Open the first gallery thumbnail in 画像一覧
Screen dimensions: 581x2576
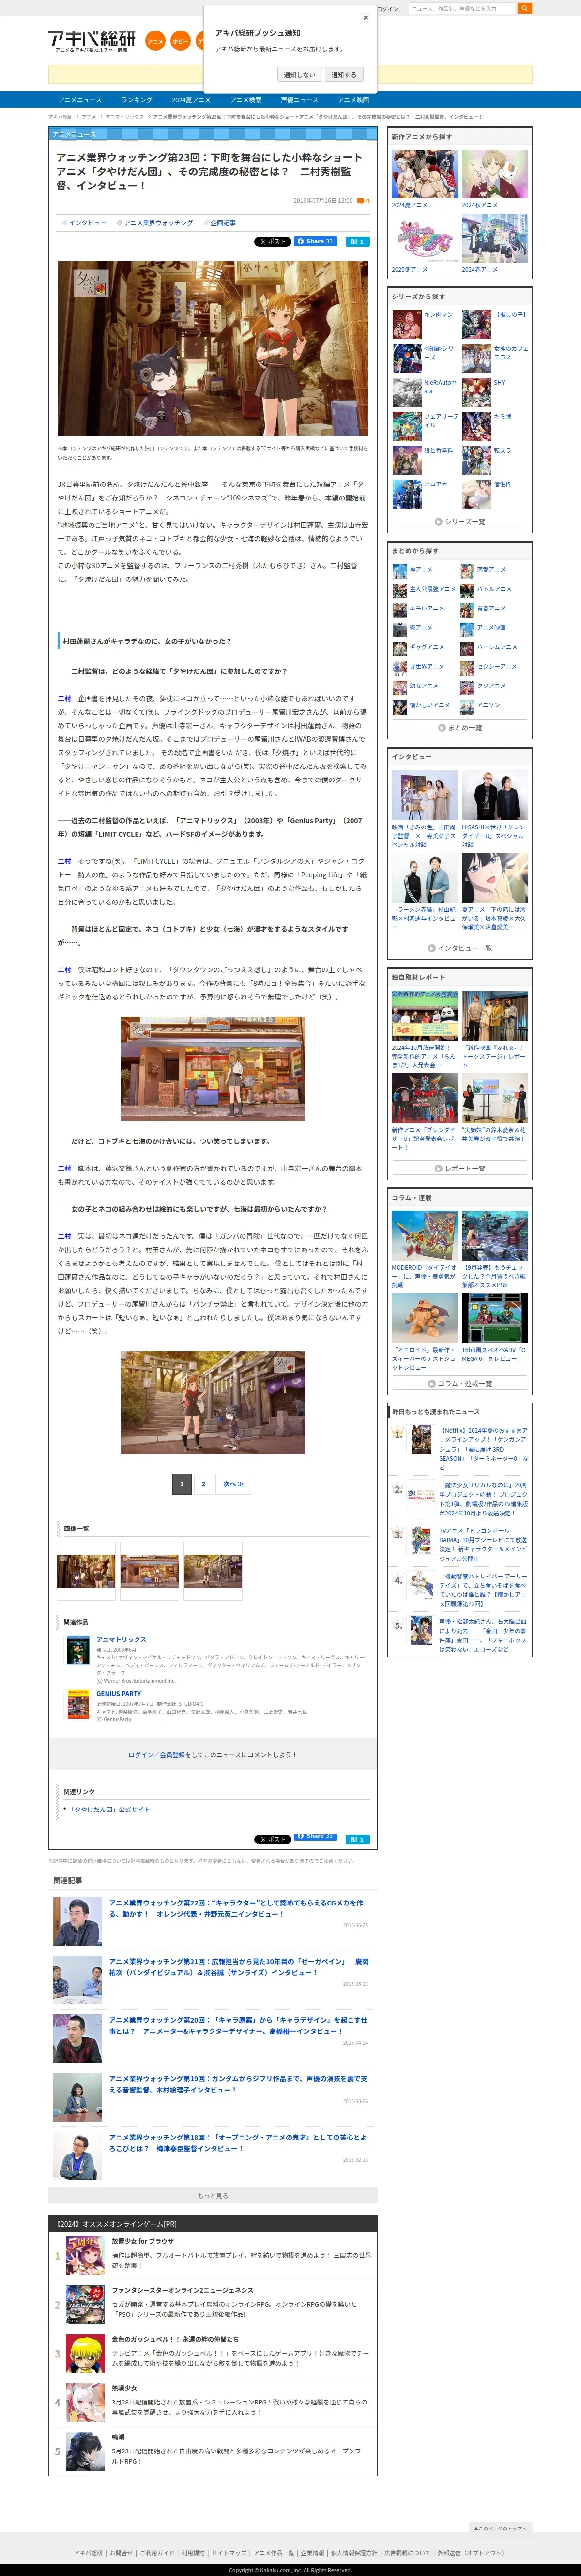86,1570
